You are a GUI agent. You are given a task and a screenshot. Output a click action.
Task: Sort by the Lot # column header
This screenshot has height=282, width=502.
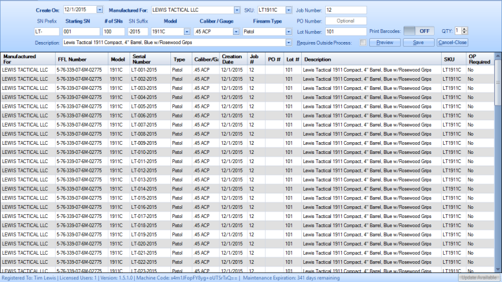click(293, 59)
